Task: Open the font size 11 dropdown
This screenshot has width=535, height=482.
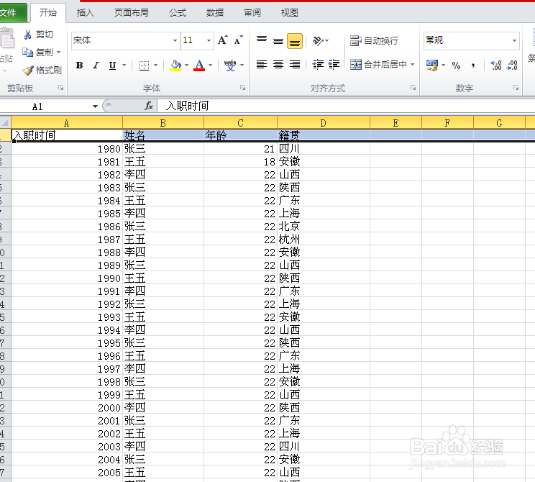Action: point(209,40)
